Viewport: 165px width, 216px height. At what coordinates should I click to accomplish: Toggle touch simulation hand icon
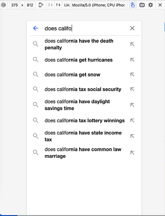pyautogui.click(x=133, y=5)
